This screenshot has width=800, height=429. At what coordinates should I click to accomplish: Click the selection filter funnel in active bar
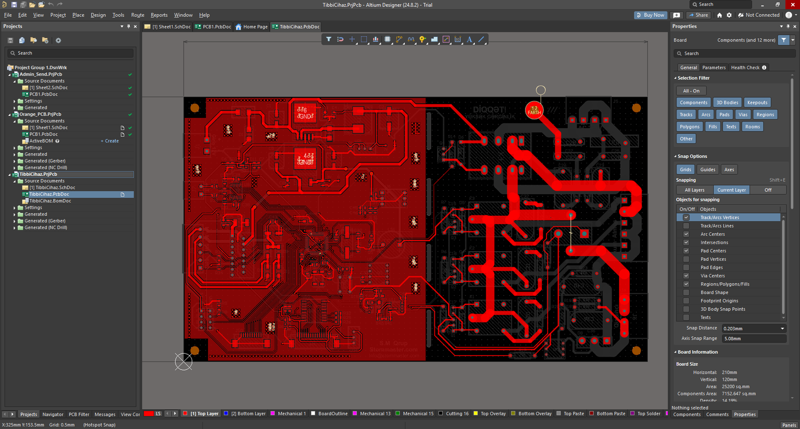[328, 39]
